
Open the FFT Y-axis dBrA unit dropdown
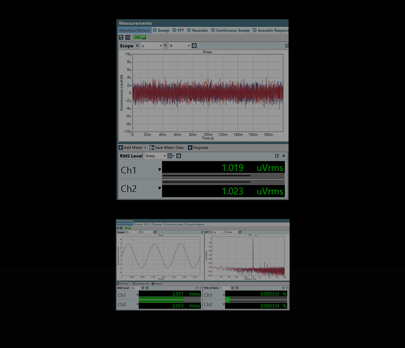pos(233,232)
